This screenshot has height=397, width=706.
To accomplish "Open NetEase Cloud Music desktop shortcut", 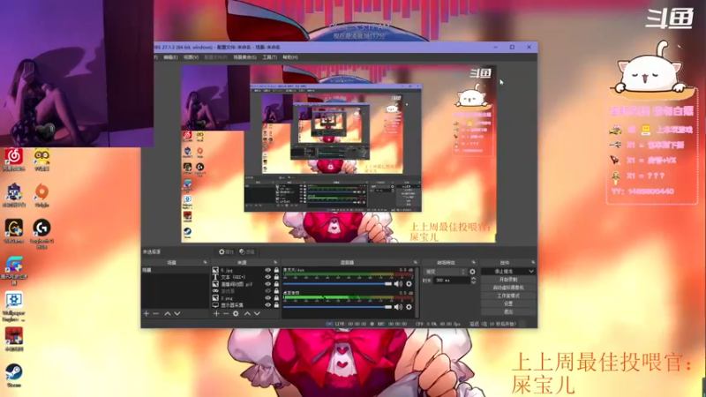I will 14,160.
